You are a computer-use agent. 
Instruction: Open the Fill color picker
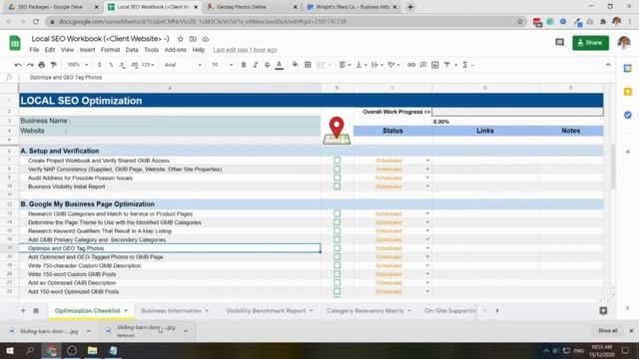point(296,65)
